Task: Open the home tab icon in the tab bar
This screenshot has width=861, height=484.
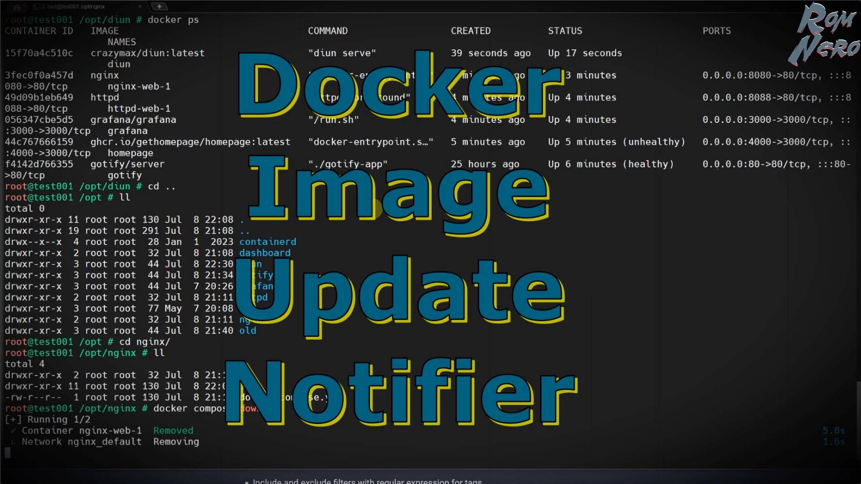Action: [x=17, y=7]
